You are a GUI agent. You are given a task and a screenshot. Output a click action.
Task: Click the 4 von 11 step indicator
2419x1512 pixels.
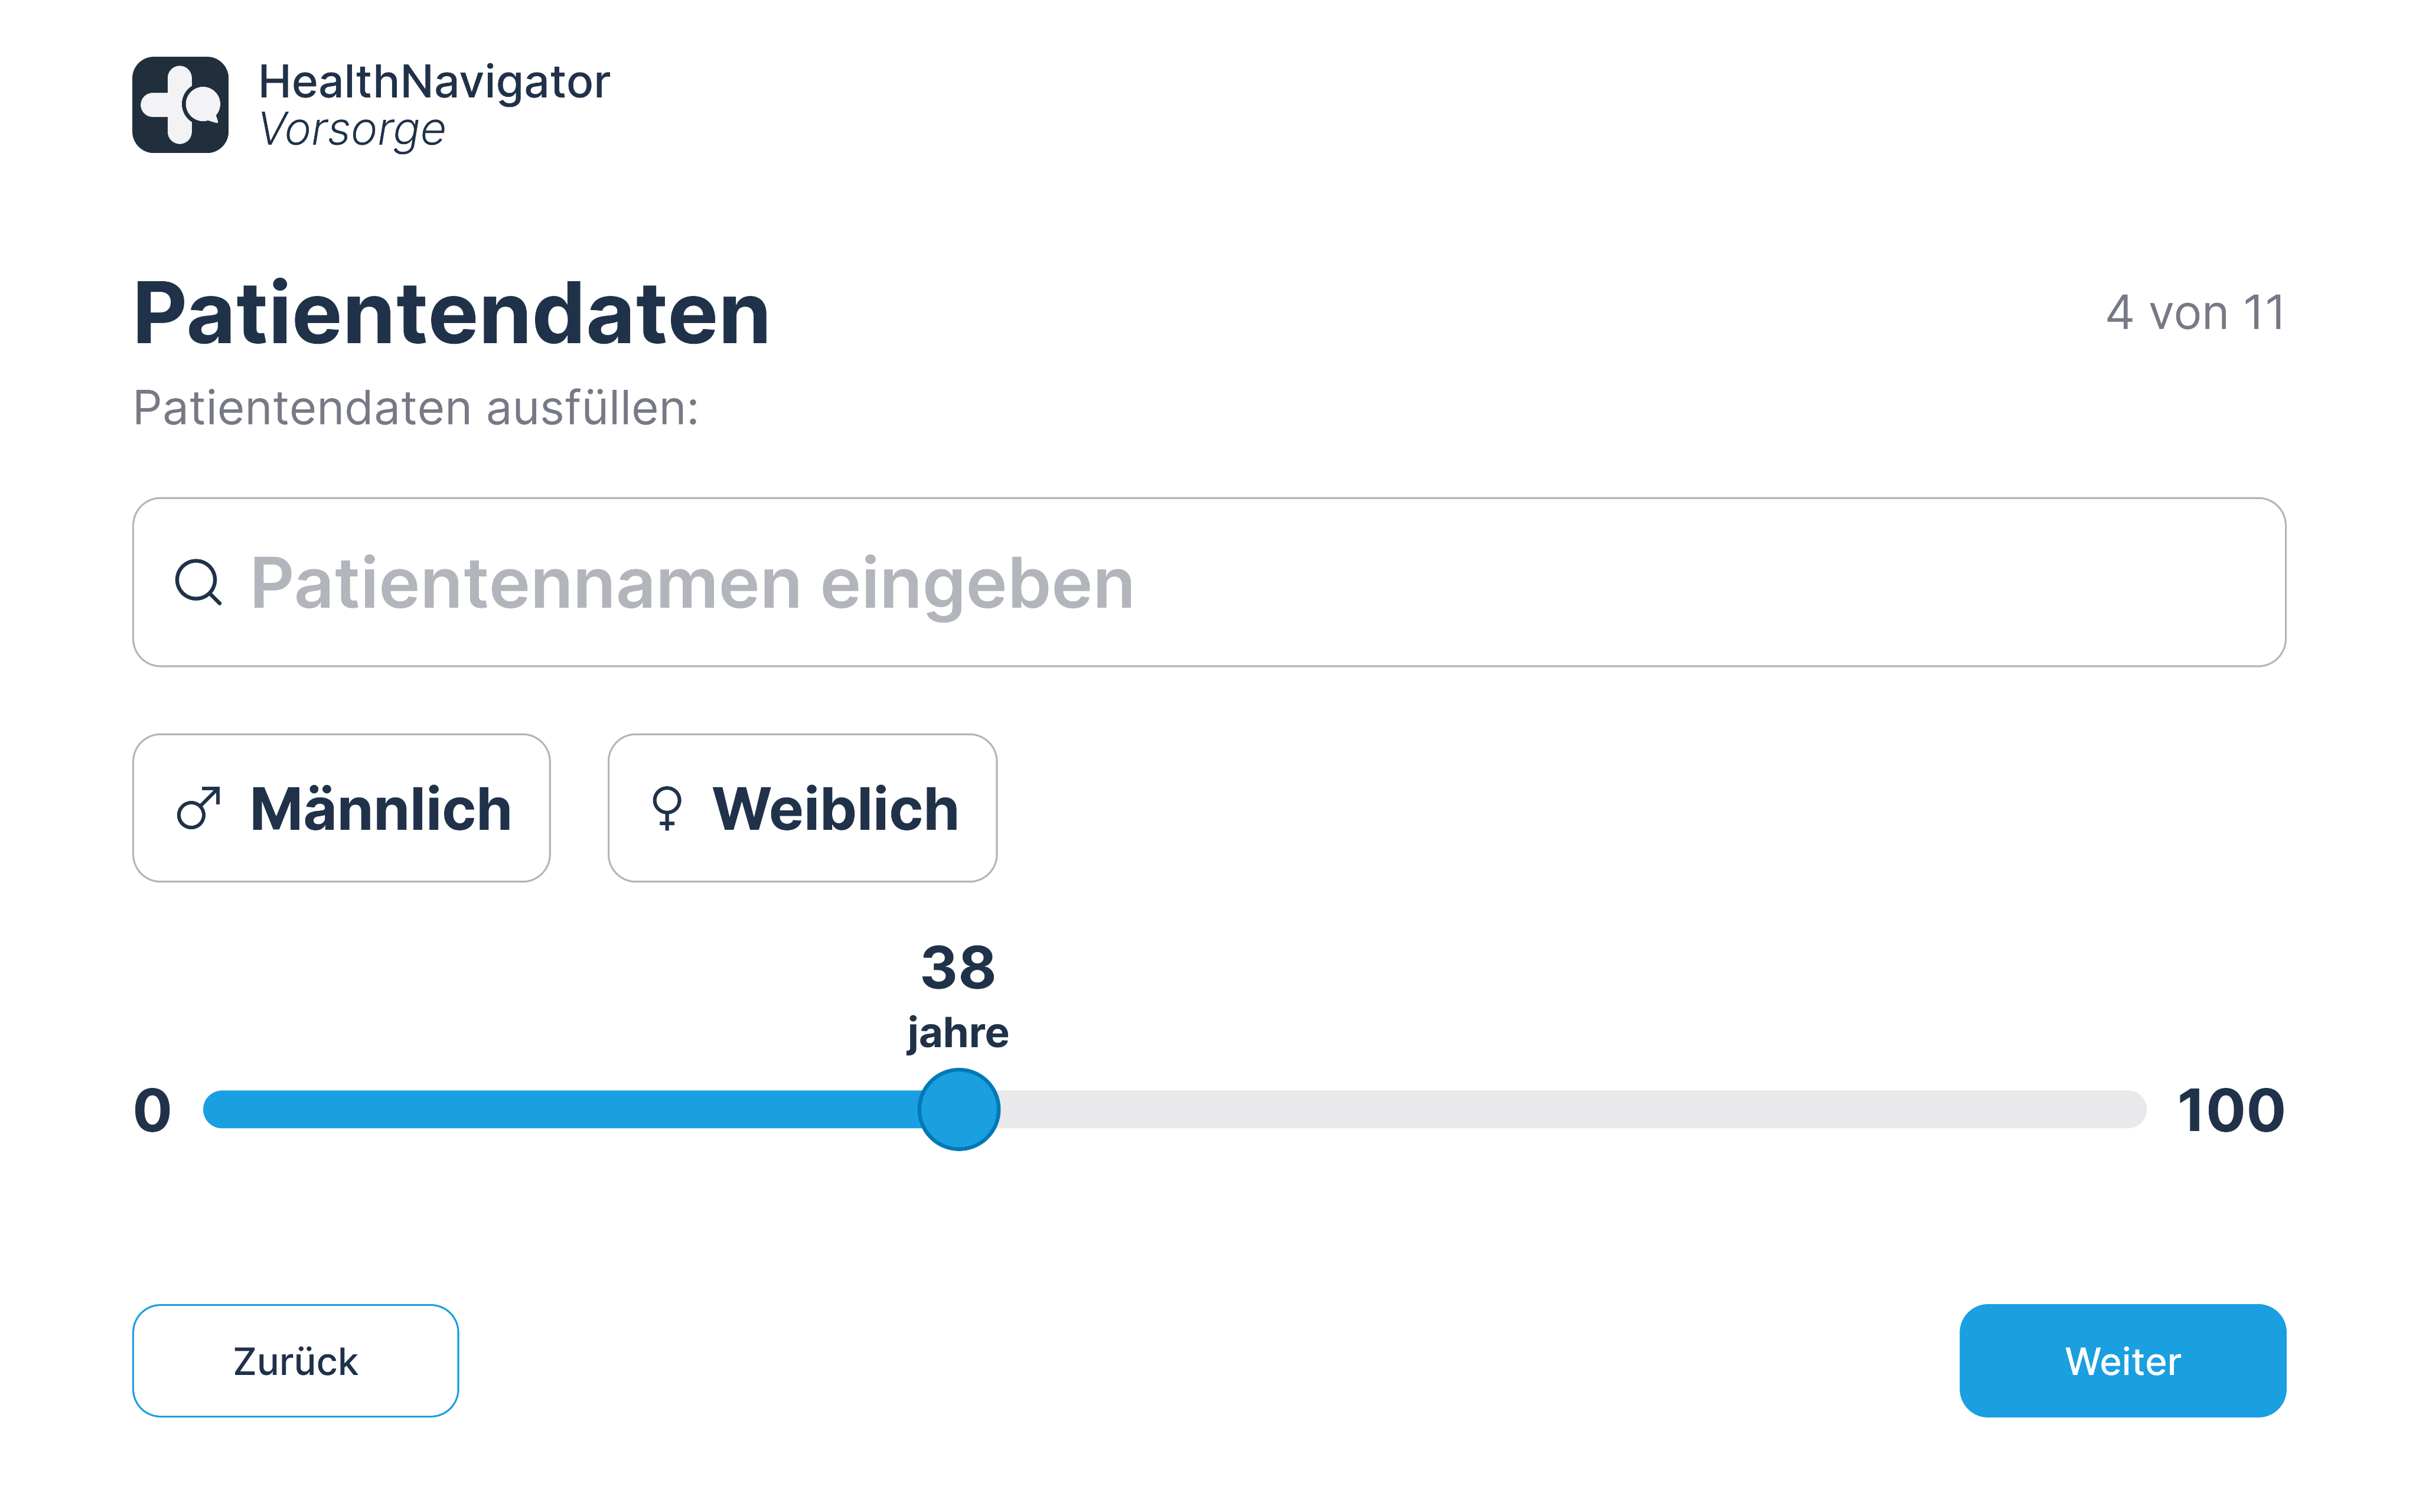pyautogui.click(x=2195, y=313)
